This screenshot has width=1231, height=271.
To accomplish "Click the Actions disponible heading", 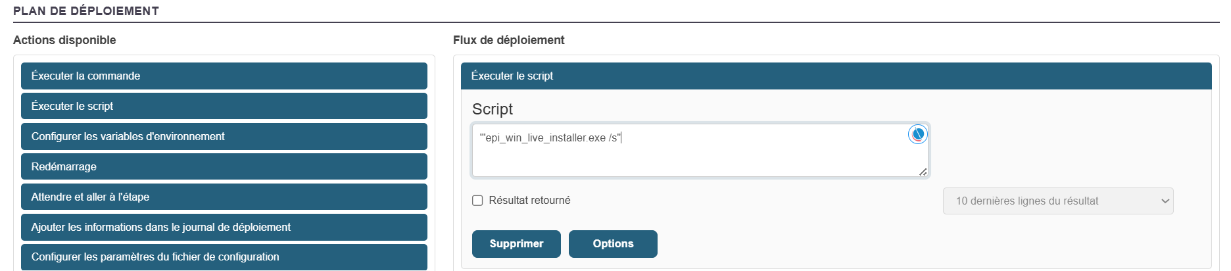I will coord(64,40).
